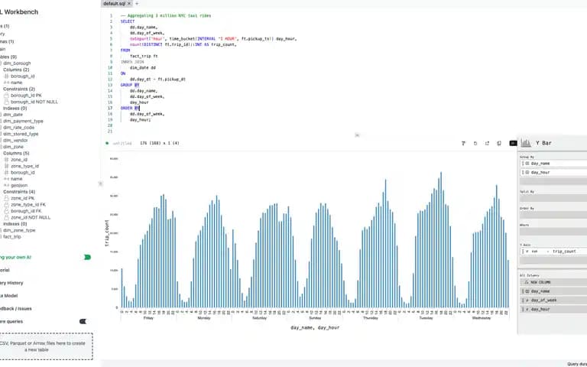This screenshot has height=367, width=587.
Task: Toggle the share queries switch
Action: (83, 321)
